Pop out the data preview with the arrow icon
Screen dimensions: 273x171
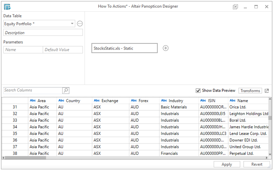[x=267, y=91]
